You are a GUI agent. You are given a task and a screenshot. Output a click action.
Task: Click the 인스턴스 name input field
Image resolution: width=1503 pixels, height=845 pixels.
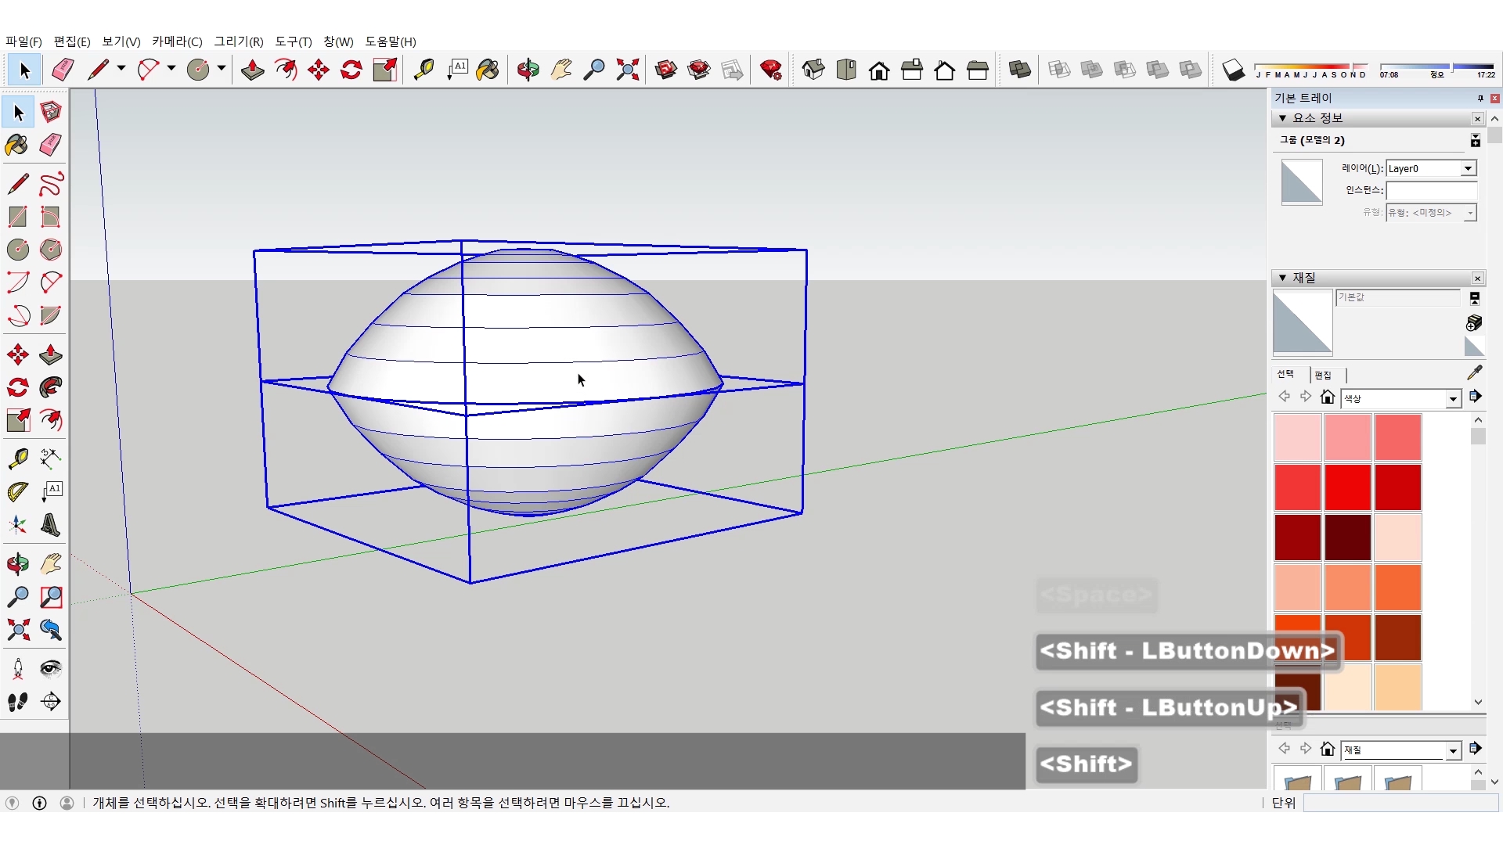(1430, 190)
